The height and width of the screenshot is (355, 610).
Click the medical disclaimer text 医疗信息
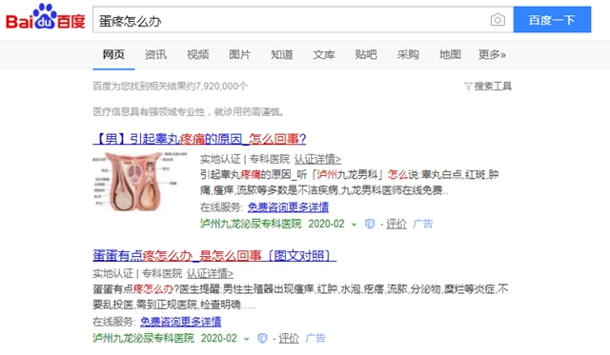pos(190,112)
